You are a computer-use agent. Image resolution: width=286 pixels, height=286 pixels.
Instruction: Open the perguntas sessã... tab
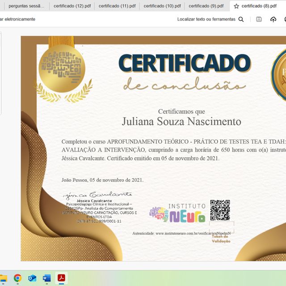pyautogui.click(x=26, y=6)
